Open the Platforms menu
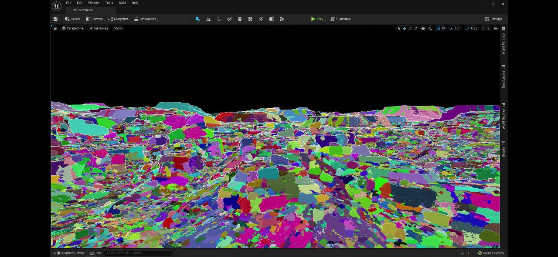Screen dimensions: 558x257 pyautogui.click(x=341, y=19)
